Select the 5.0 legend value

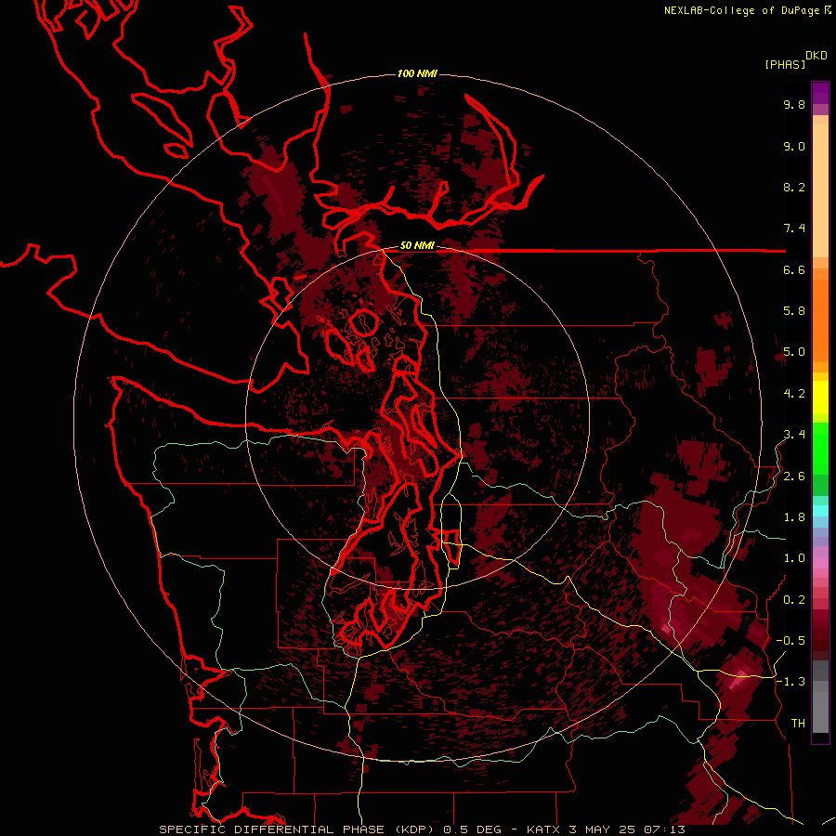[794, 352]
